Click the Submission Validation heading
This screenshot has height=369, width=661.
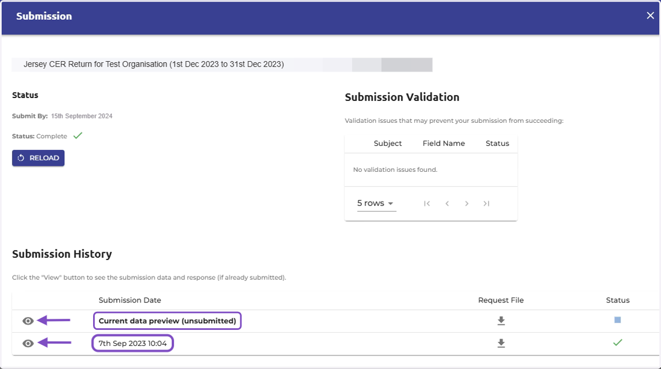[402, 97]
